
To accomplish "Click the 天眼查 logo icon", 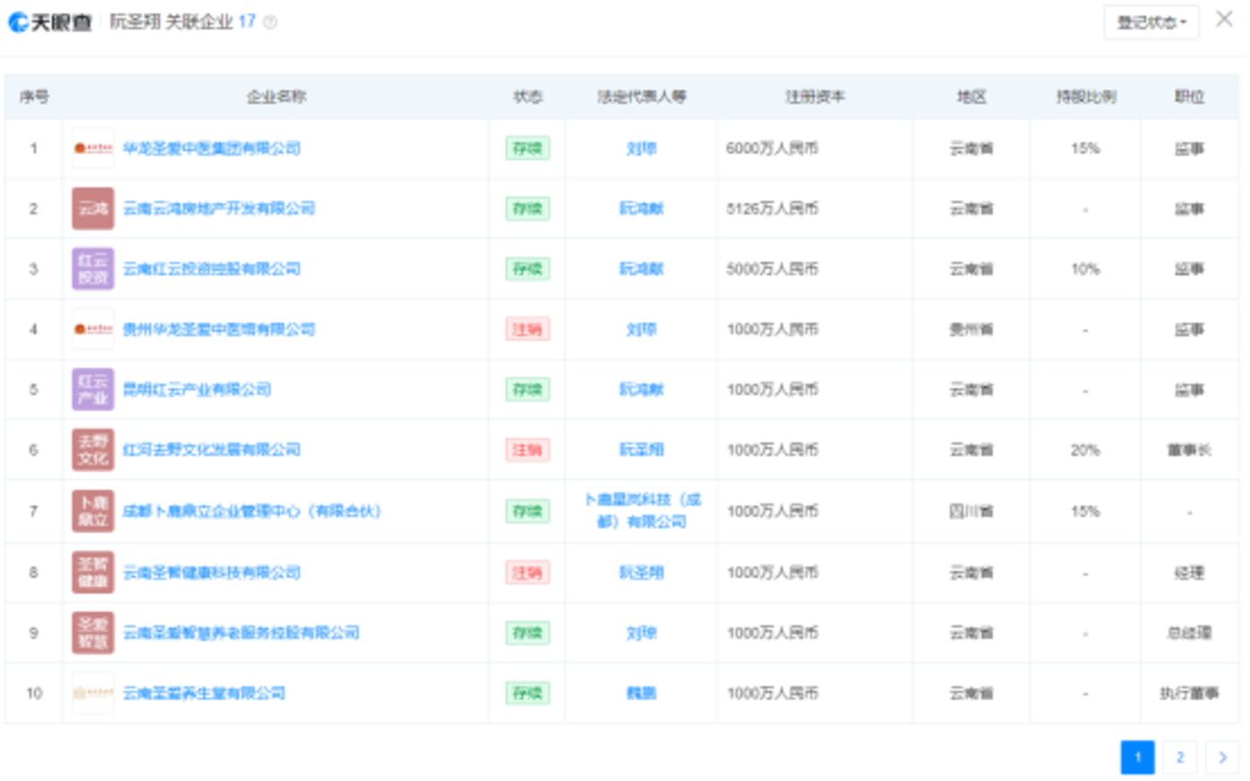I will click(19, 22).
